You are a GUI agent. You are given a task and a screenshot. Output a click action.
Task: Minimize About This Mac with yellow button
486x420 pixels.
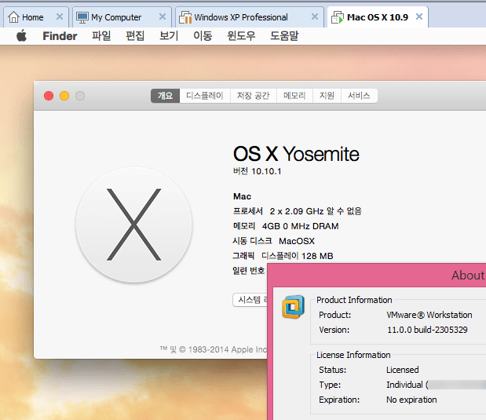64,96
